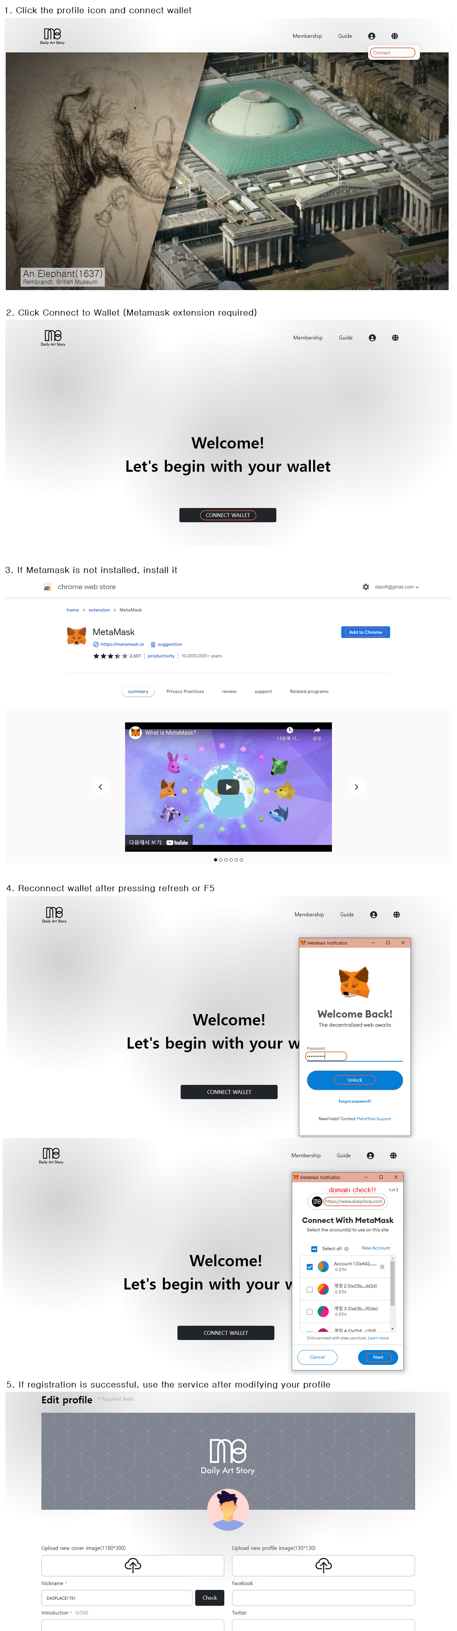Open the profile avatar on Edit profile

pos(228,1509)
